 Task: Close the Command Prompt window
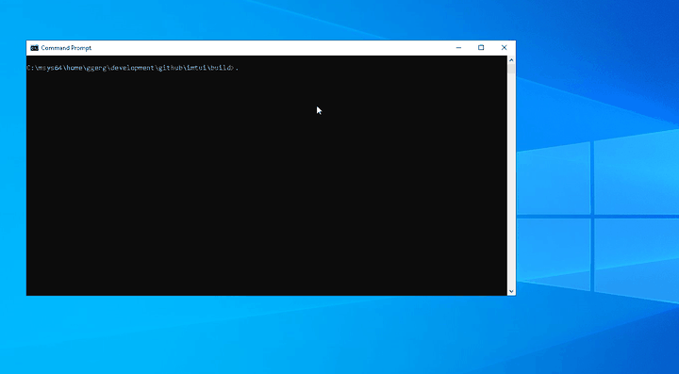(x=504, y=48)
